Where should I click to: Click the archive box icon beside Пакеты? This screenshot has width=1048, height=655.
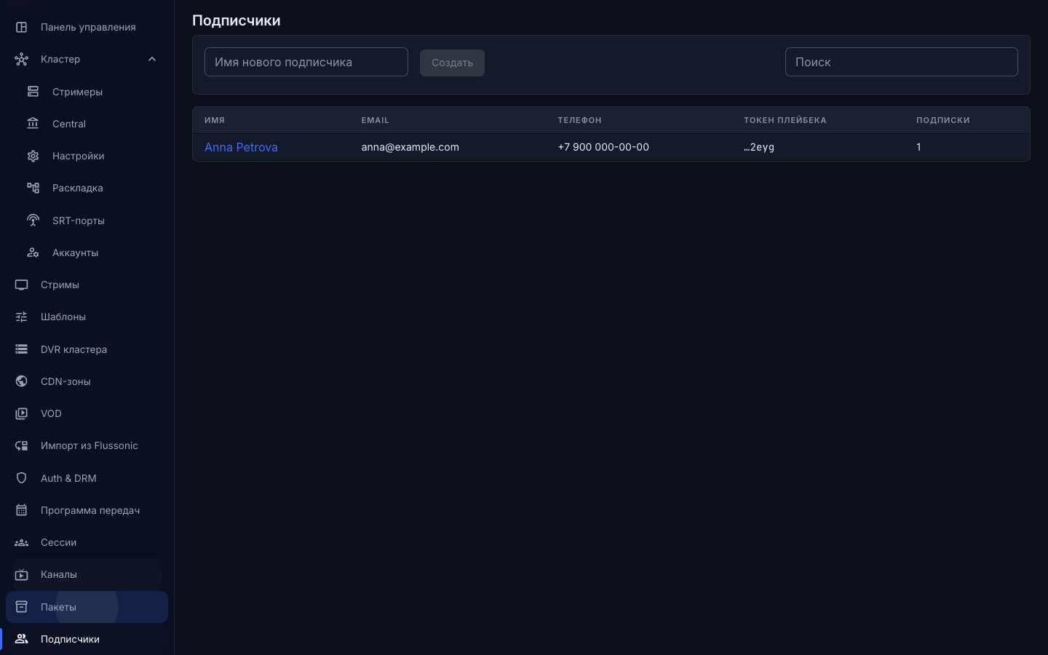coord(22,607)
